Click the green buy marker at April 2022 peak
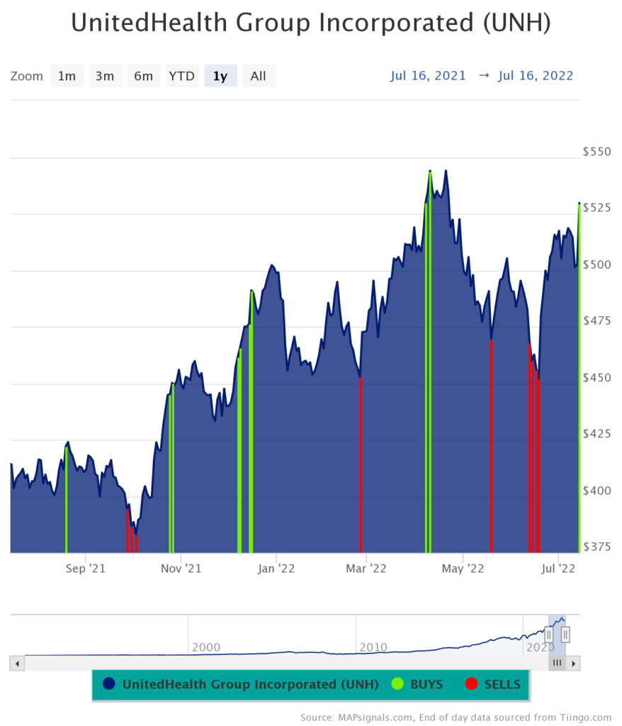This screenshot has width=622, height=726. (x=430, y=354)
